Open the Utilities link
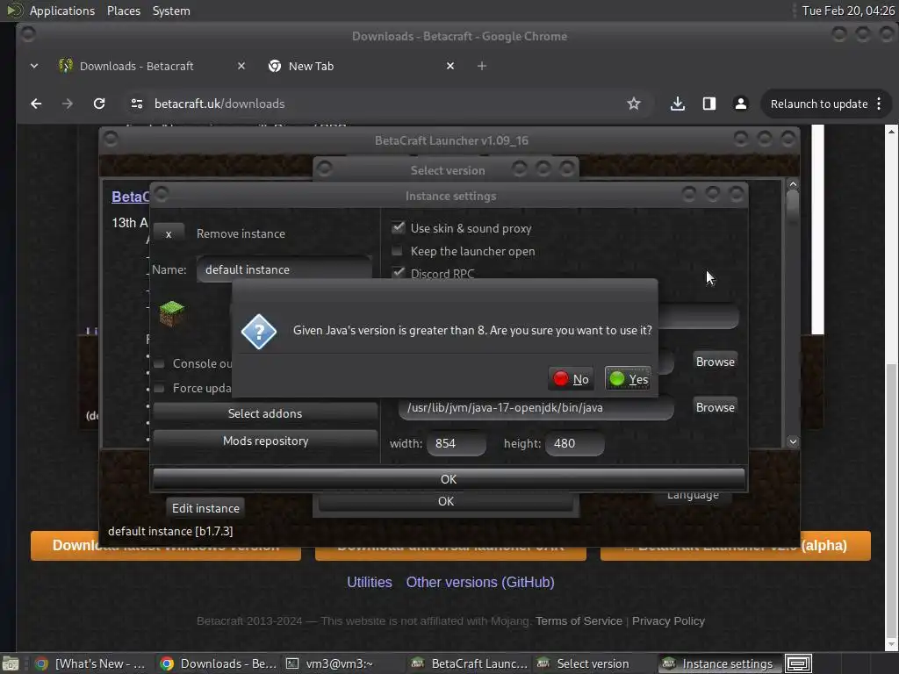Viewport: 899px width, 674px height. point(370,583)
